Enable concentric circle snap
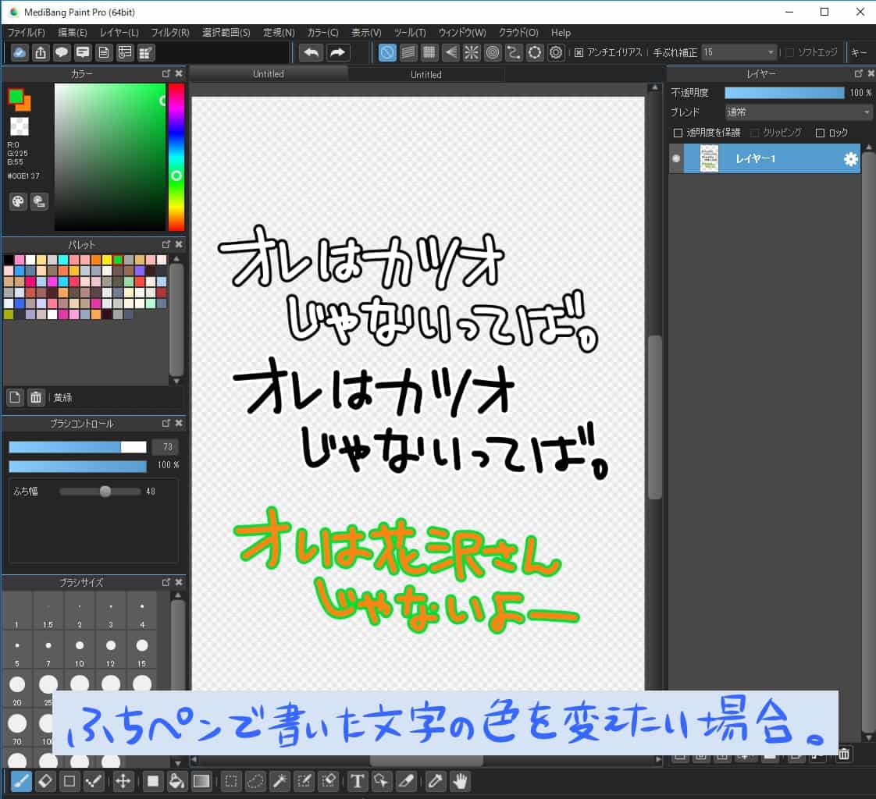The width and height of the screenshot is (876, 799). pyautogui.click(x=493, y=52)
